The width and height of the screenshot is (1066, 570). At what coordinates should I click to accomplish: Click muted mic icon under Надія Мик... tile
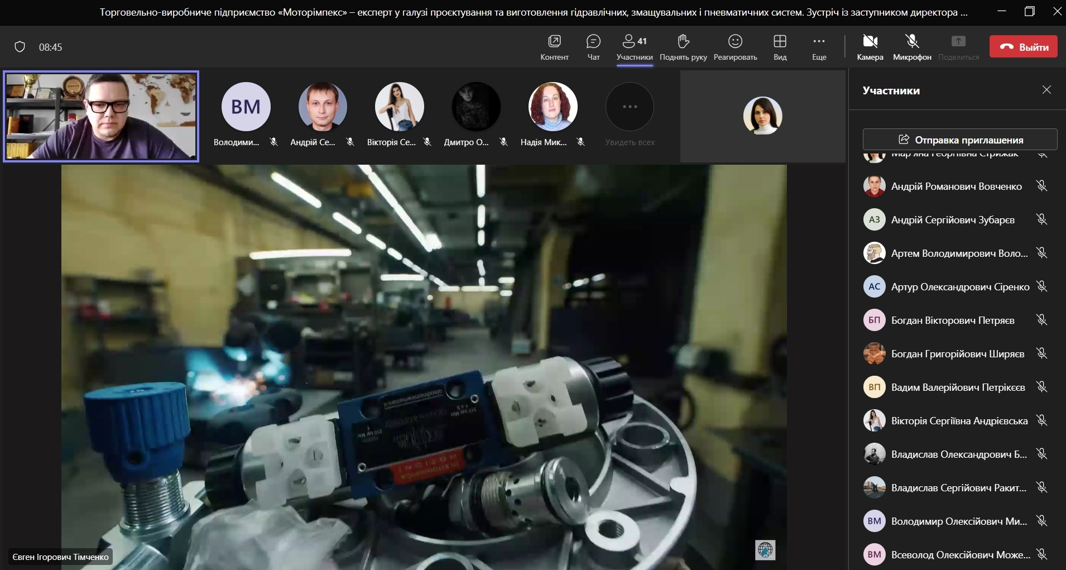tap(580, 142)
